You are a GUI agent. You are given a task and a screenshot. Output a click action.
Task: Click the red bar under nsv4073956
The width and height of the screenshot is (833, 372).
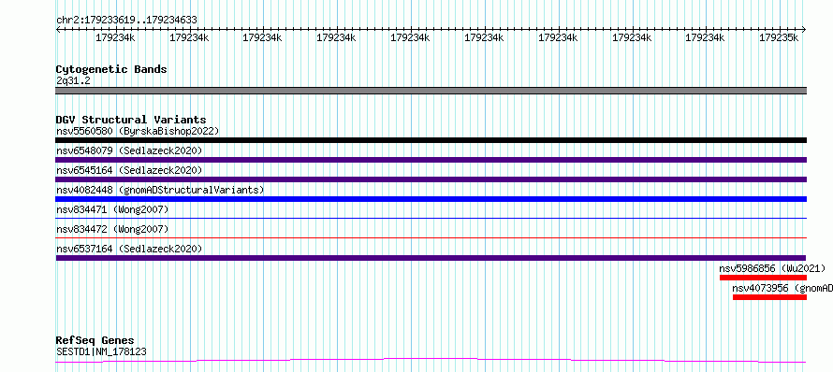[x=769, y=297]
